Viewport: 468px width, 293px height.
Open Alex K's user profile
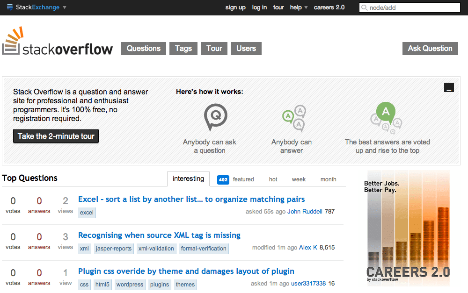308,247
